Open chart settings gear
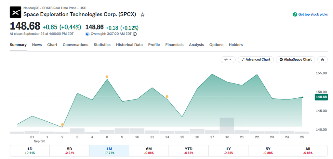333x159 pixels. [x=322, y=60]
